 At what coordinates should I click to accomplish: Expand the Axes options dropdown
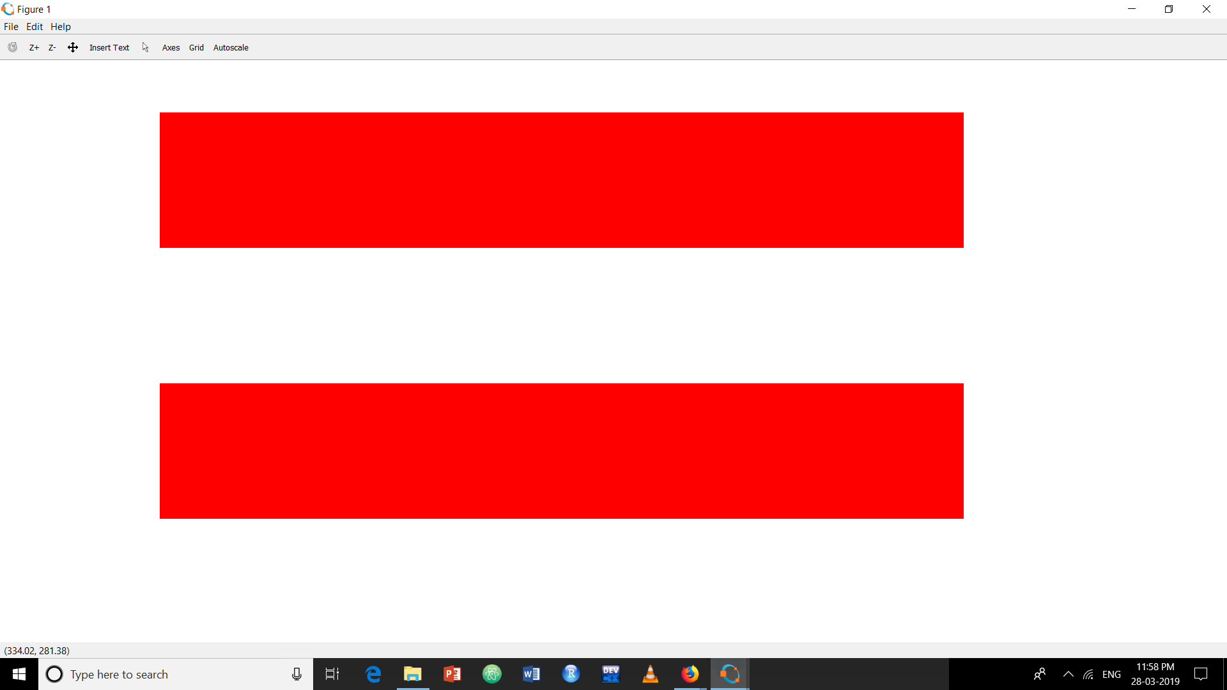pyautogui.click(x=170, y=47)
